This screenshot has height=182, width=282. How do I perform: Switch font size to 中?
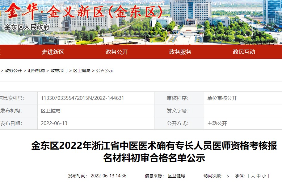coord(258,176)
